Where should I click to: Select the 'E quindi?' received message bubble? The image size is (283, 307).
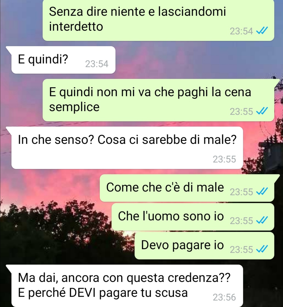click(63, 60)
